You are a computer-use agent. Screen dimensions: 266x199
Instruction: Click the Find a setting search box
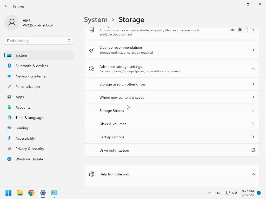pyautogui.click(x=36, y=41)
